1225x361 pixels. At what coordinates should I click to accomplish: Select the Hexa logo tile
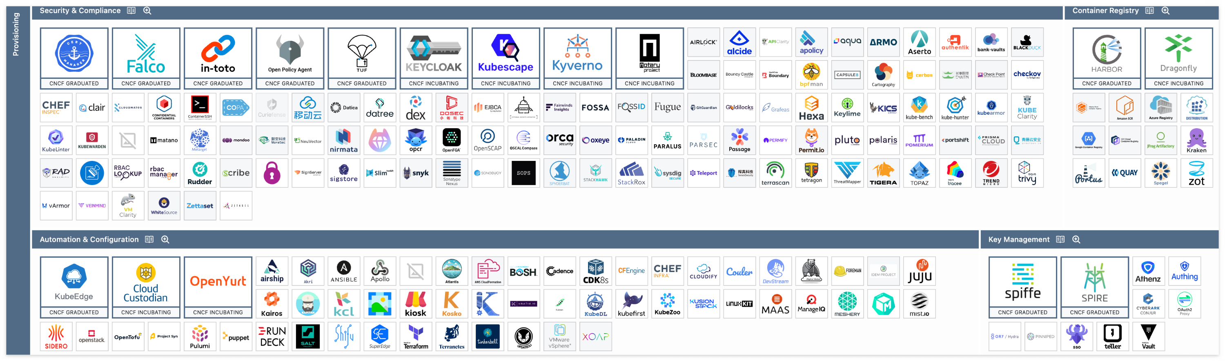coord(811,107)
